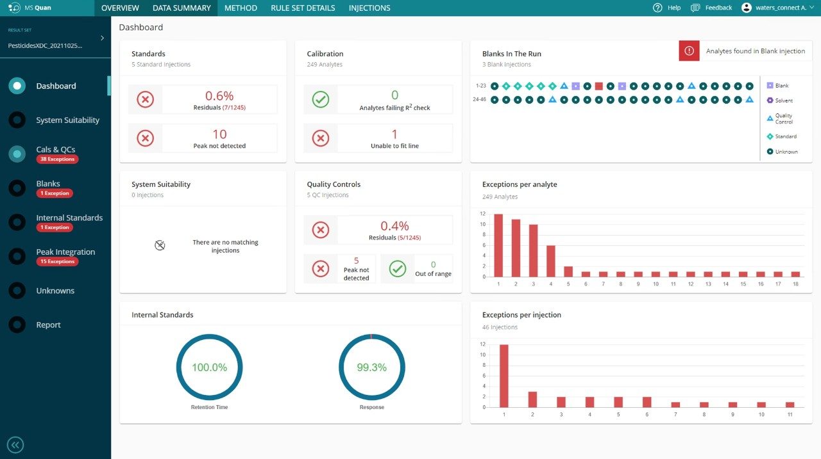The height and width of the screenshot is (459, 821).
Task: Select the Dashboard icon in the sidebar
Action: click(18, 85)
